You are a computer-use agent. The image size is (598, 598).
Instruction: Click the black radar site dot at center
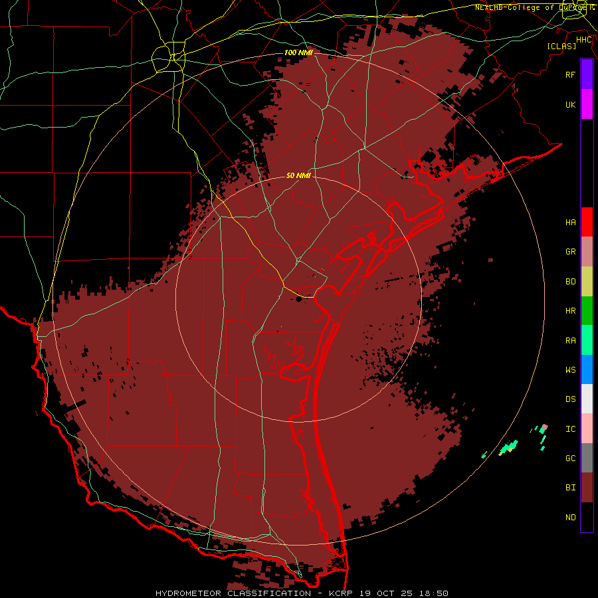[x=299, y=299]
